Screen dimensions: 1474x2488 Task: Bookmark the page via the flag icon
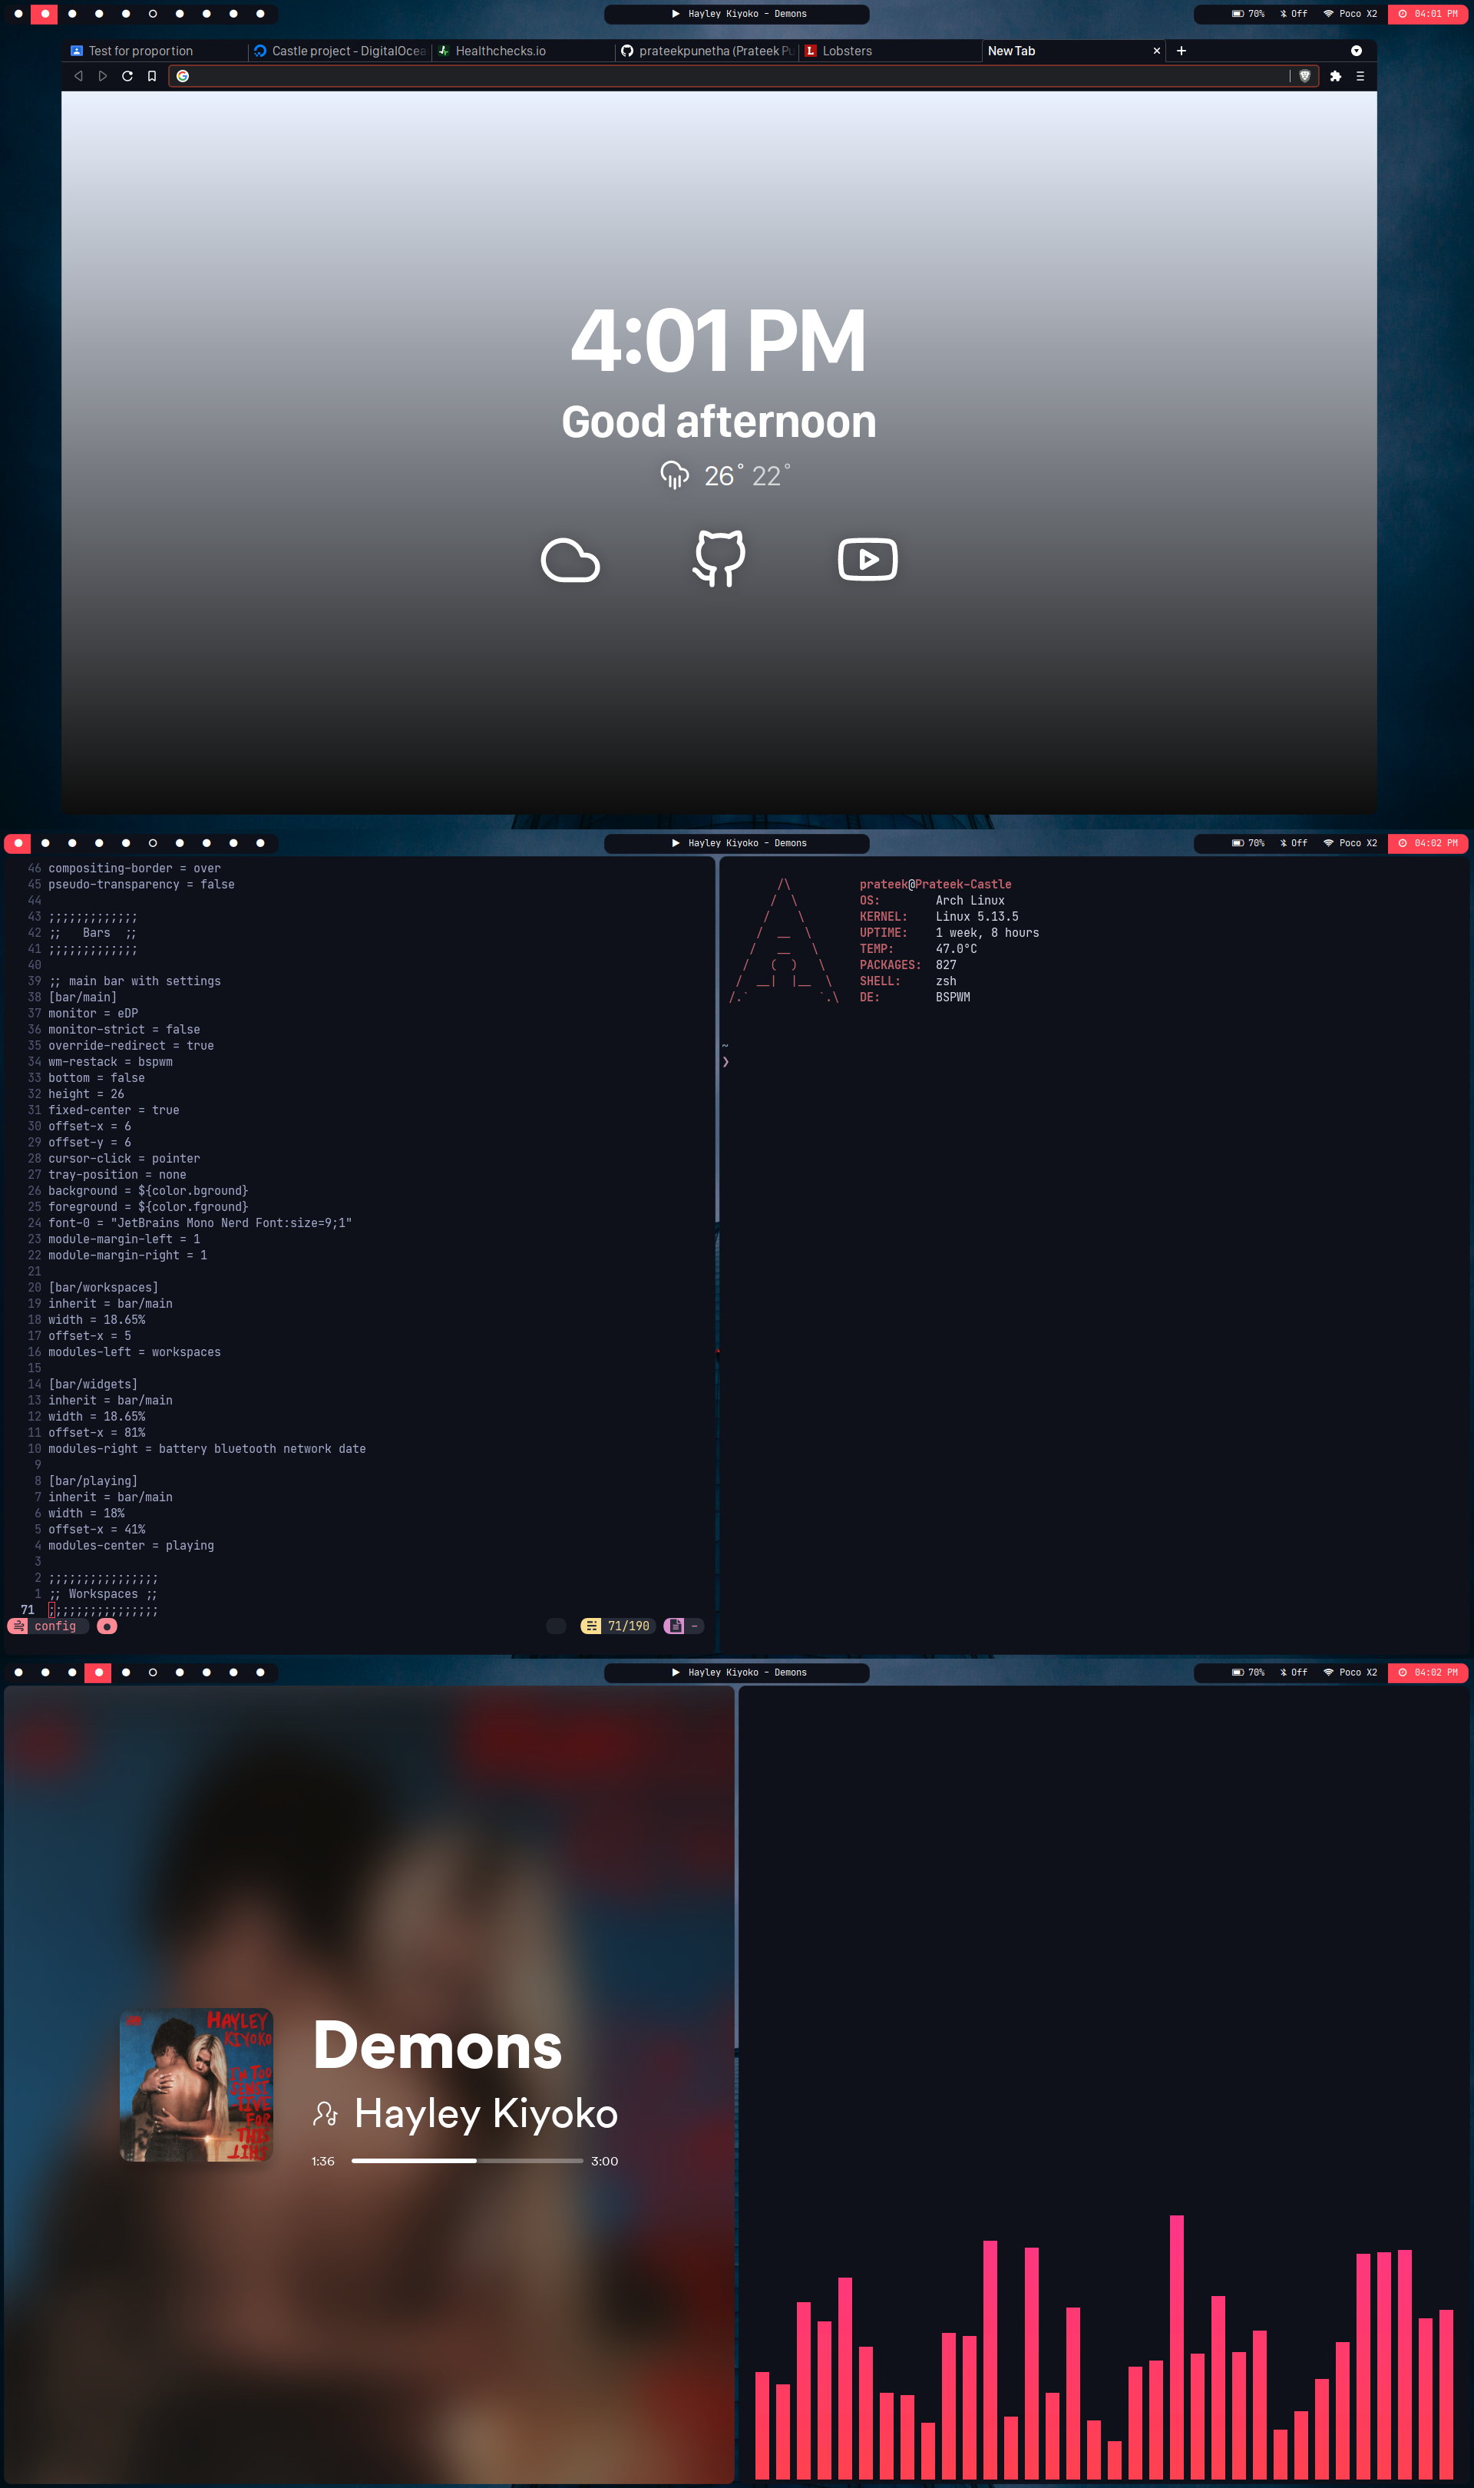pyautogui.click(x=151, y=75)
